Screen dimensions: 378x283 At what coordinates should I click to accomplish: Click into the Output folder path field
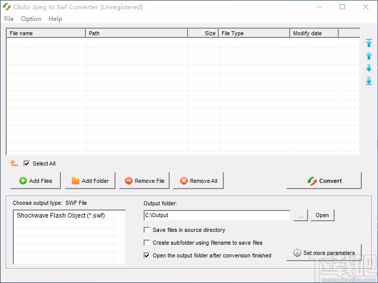tap(217, 215)
